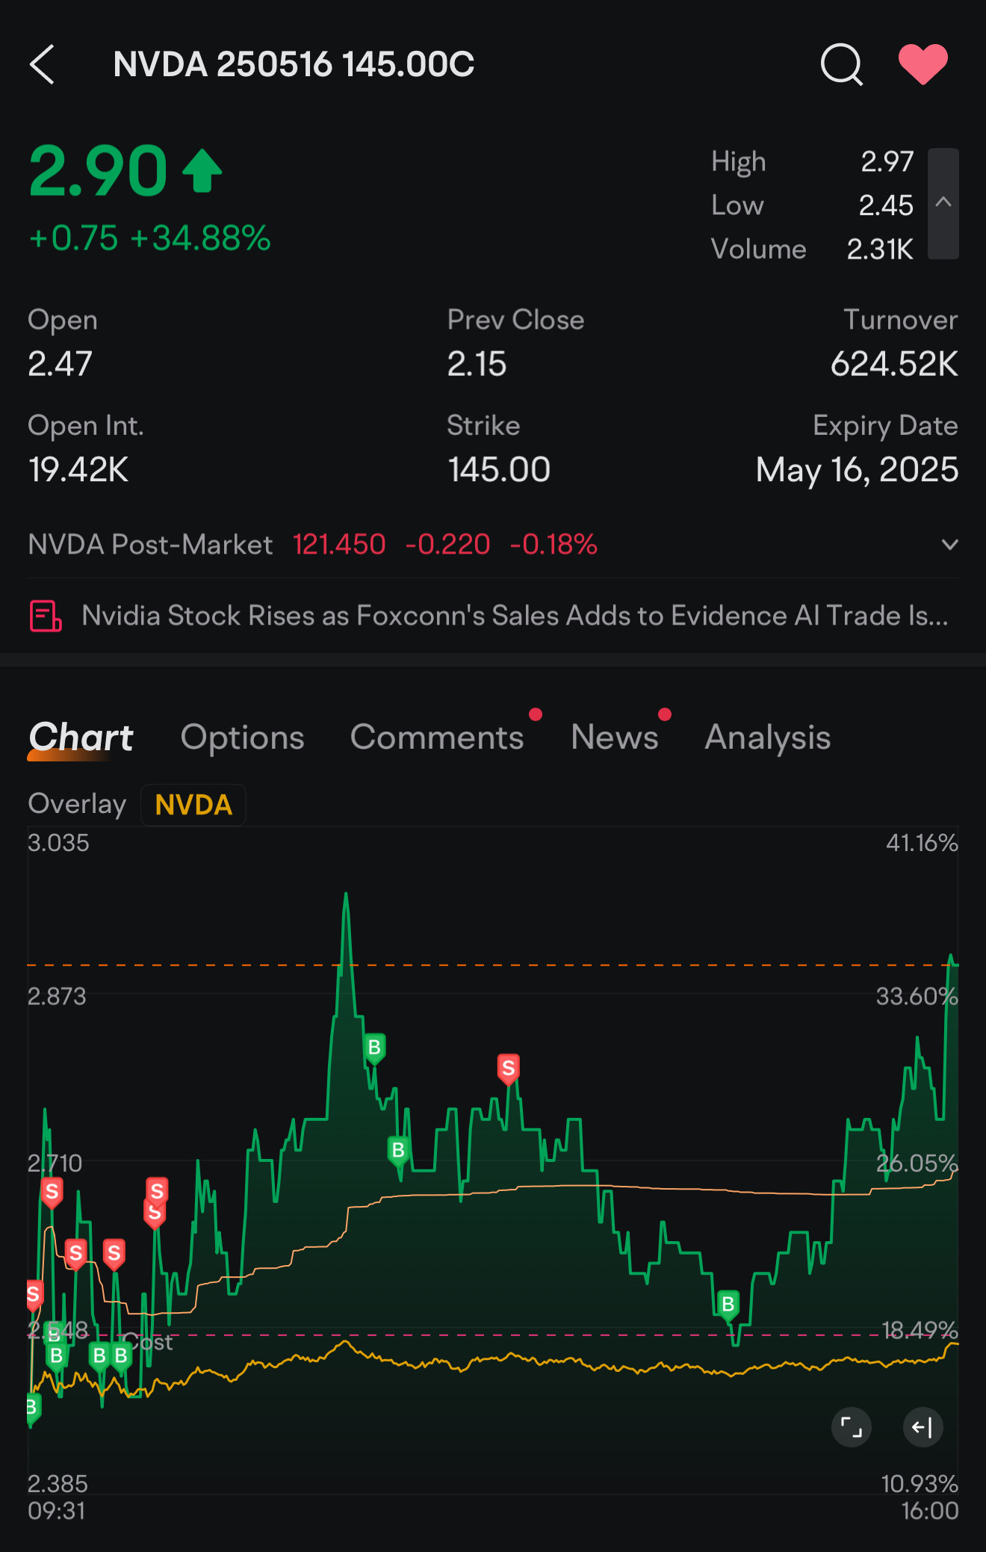Viewport: 986px width, 1552px height.
Task: Tap the Prev Close value 2.15
Action: point(477,364)
